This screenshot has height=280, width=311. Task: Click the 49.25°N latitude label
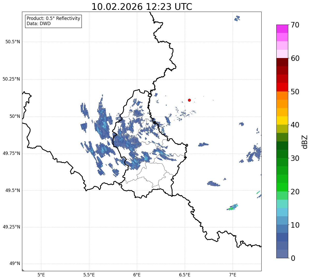11,227
